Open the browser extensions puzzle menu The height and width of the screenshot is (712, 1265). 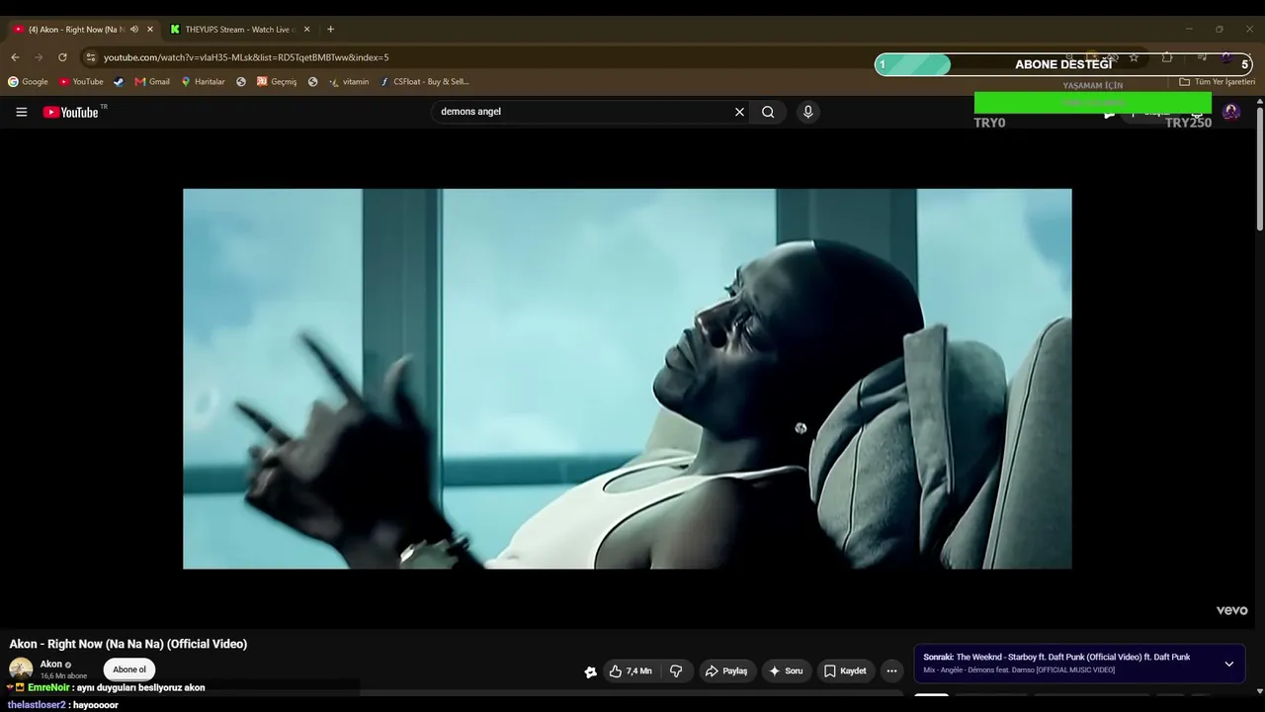click(1167, 57)
